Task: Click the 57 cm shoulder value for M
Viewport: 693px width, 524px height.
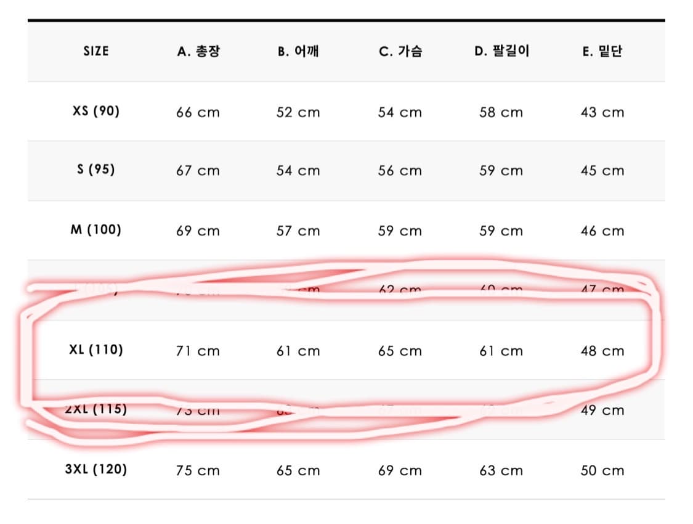Action: [x=298, y=231]
